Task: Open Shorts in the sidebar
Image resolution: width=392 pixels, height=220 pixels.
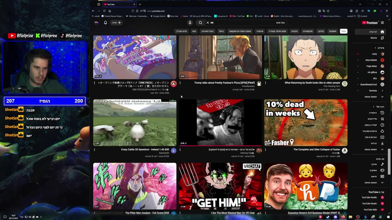Action: point(370,38)
